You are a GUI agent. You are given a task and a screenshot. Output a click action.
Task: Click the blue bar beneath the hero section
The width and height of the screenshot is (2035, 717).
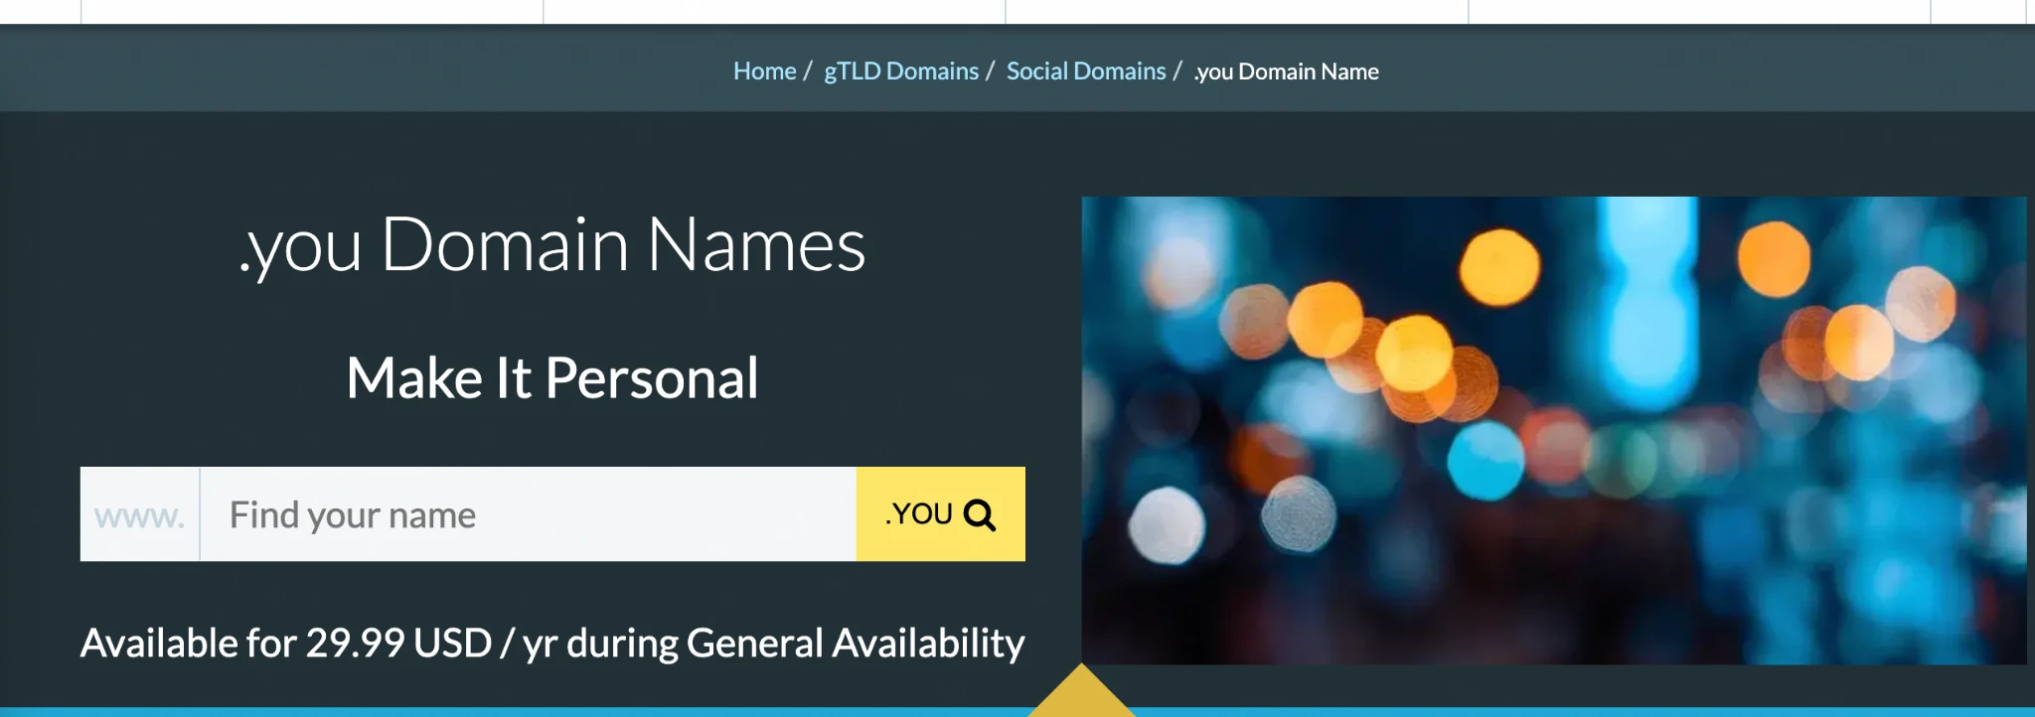click(497, 711)
